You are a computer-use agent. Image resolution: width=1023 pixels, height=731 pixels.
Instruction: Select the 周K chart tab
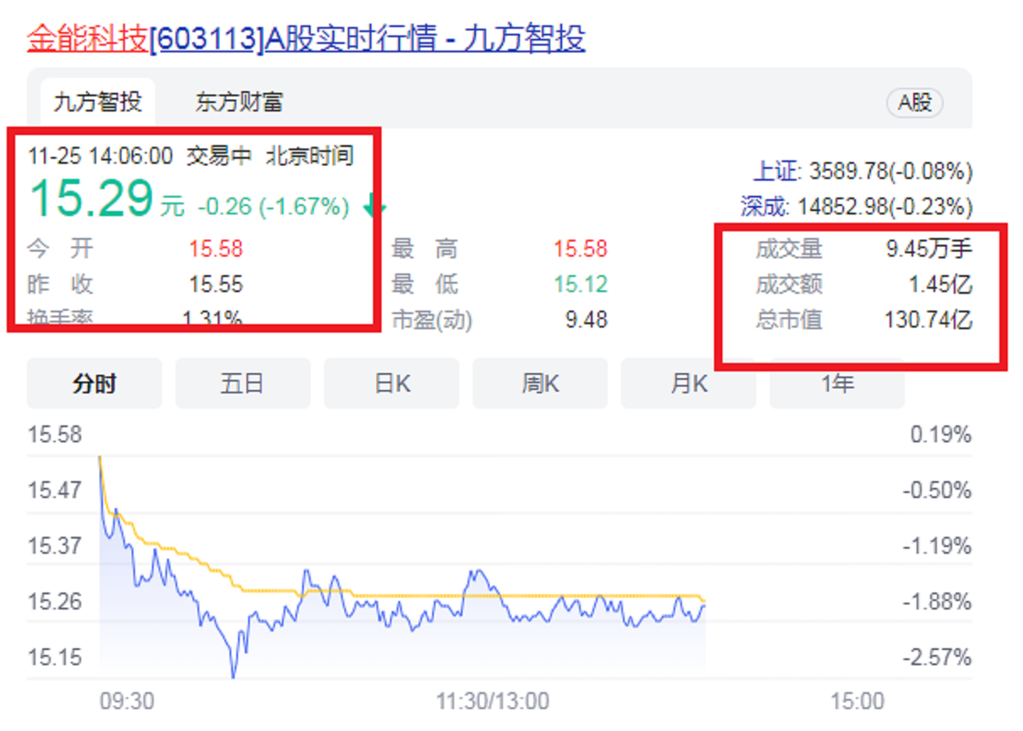[x=540, y=384]
